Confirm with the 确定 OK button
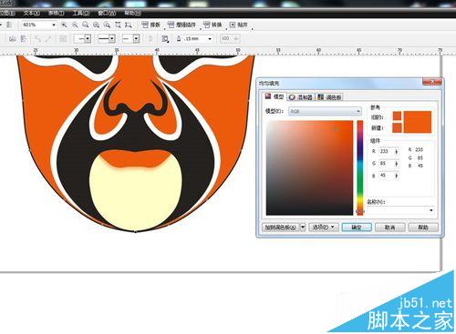This screenshot has height=334, width=456. [357, 228]
